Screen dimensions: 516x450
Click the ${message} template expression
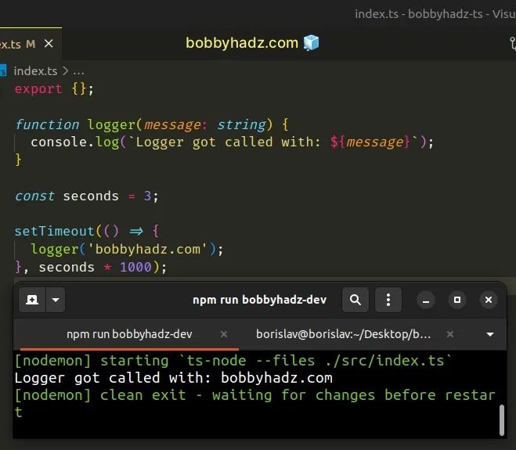(x=370, y=142)
